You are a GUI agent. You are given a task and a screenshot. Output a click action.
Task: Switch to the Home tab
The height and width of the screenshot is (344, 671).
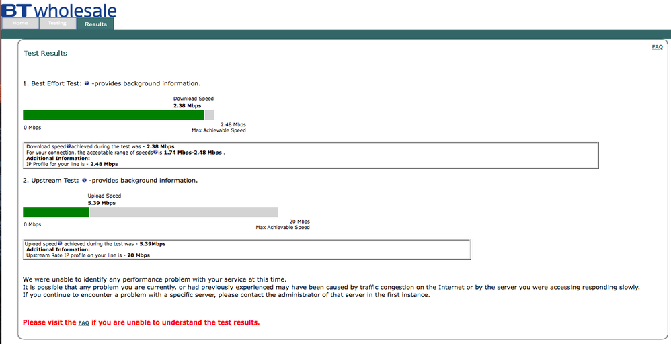(20, 24)
